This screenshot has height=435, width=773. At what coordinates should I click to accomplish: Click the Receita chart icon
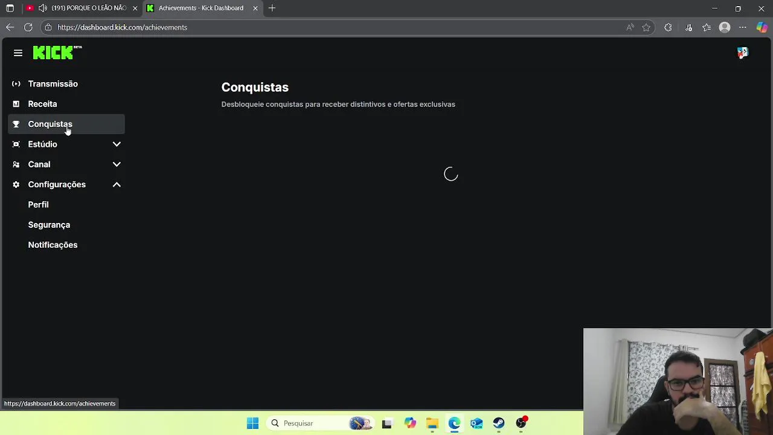(16, 104)
